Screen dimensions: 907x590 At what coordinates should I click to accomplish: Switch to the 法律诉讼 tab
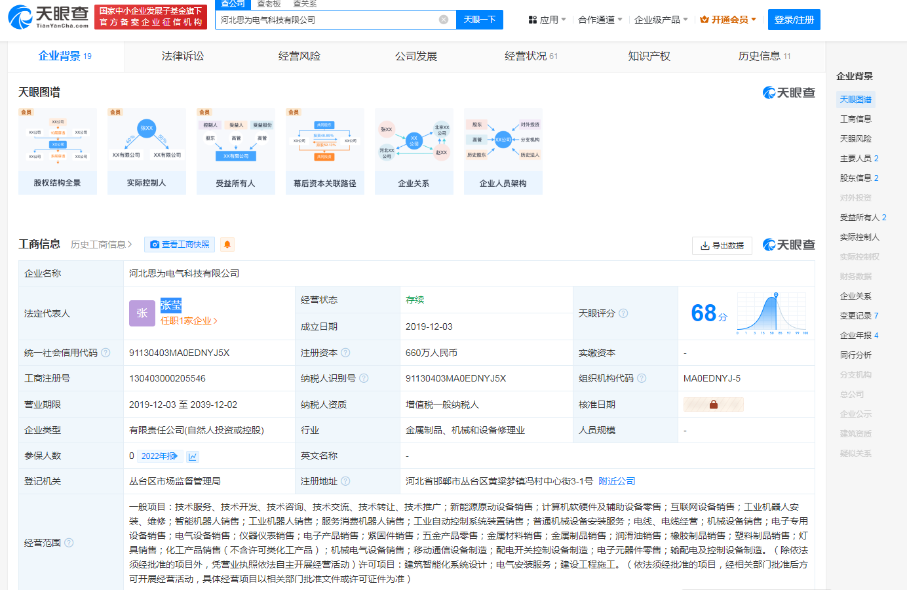click(183, 56)
